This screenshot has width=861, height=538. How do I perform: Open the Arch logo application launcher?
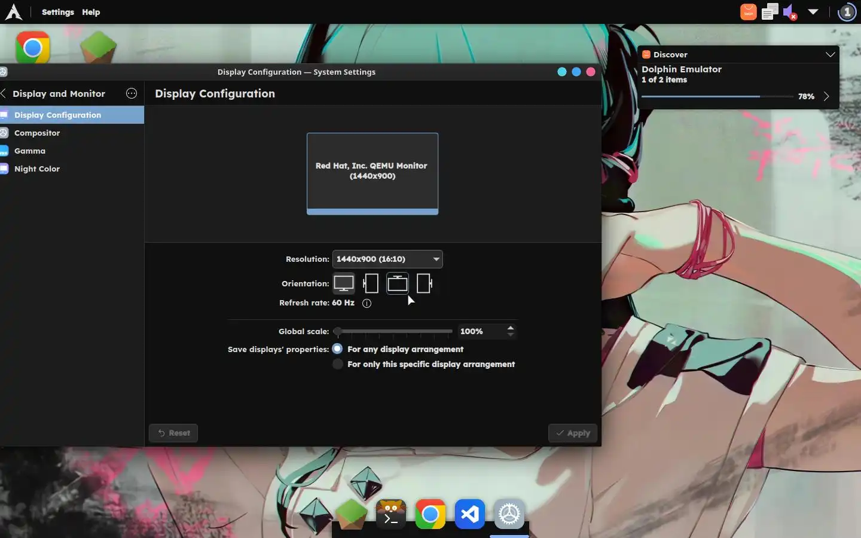tap(13, 12)
